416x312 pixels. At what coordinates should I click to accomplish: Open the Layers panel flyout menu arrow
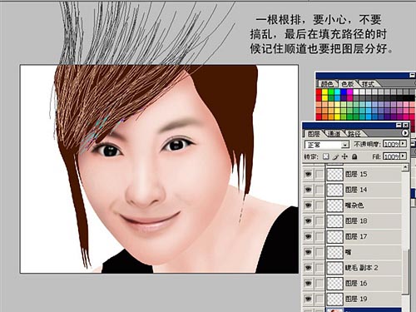405,133
